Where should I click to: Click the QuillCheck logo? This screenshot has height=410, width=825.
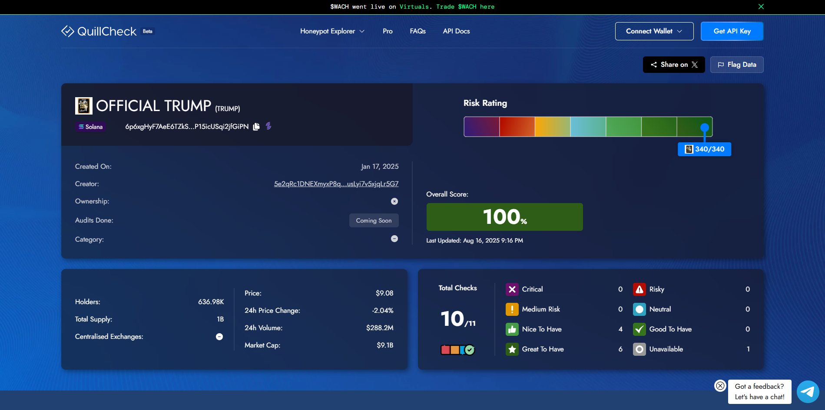point(99,31)
